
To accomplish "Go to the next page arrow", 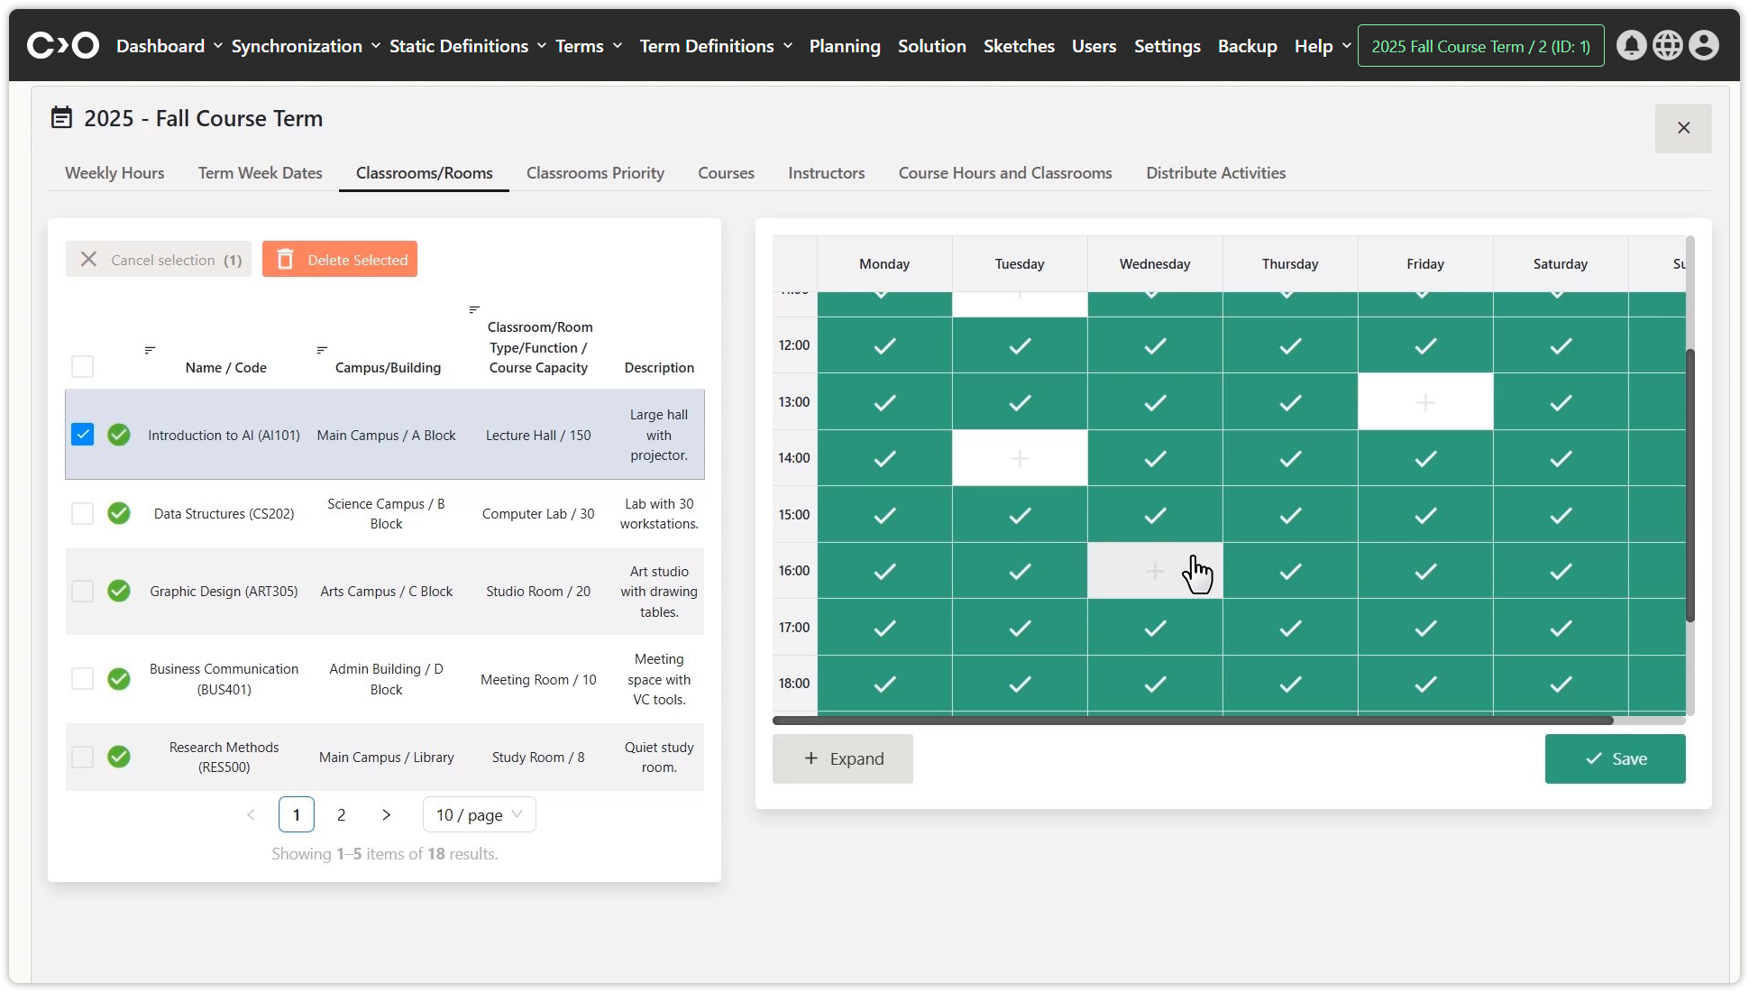I will [x=386, y=814].
